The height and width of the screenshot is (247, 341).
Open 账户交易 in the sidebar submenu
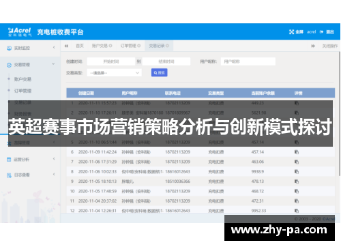(23, 79)
